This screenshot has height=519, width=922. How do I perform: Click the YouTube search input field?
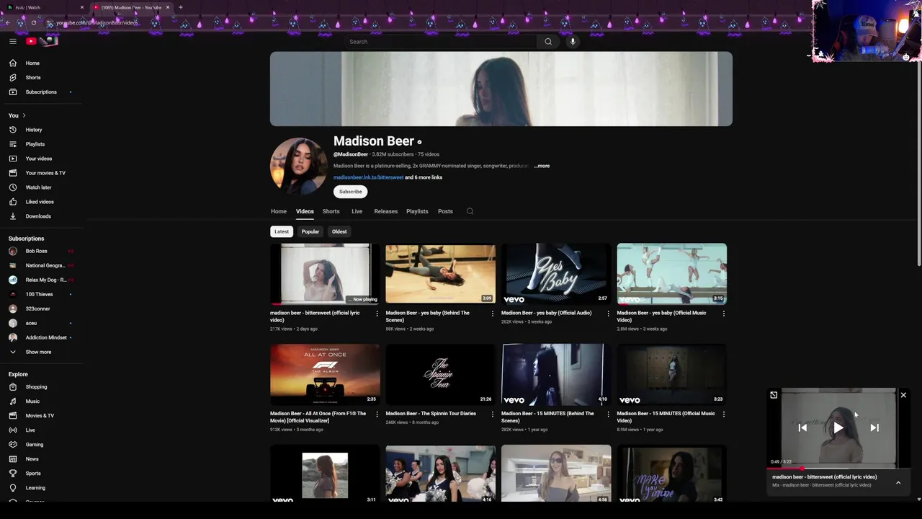point(441,42)
